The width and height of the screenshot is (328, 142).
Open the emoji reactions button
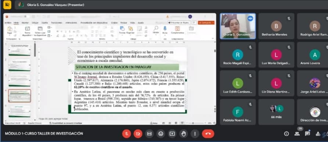(x=161, y=134)
